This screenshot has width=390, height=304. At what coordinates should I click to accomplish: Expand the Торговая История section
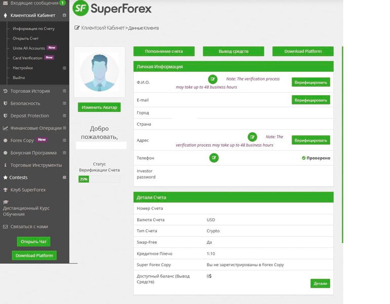pos(64,91)
